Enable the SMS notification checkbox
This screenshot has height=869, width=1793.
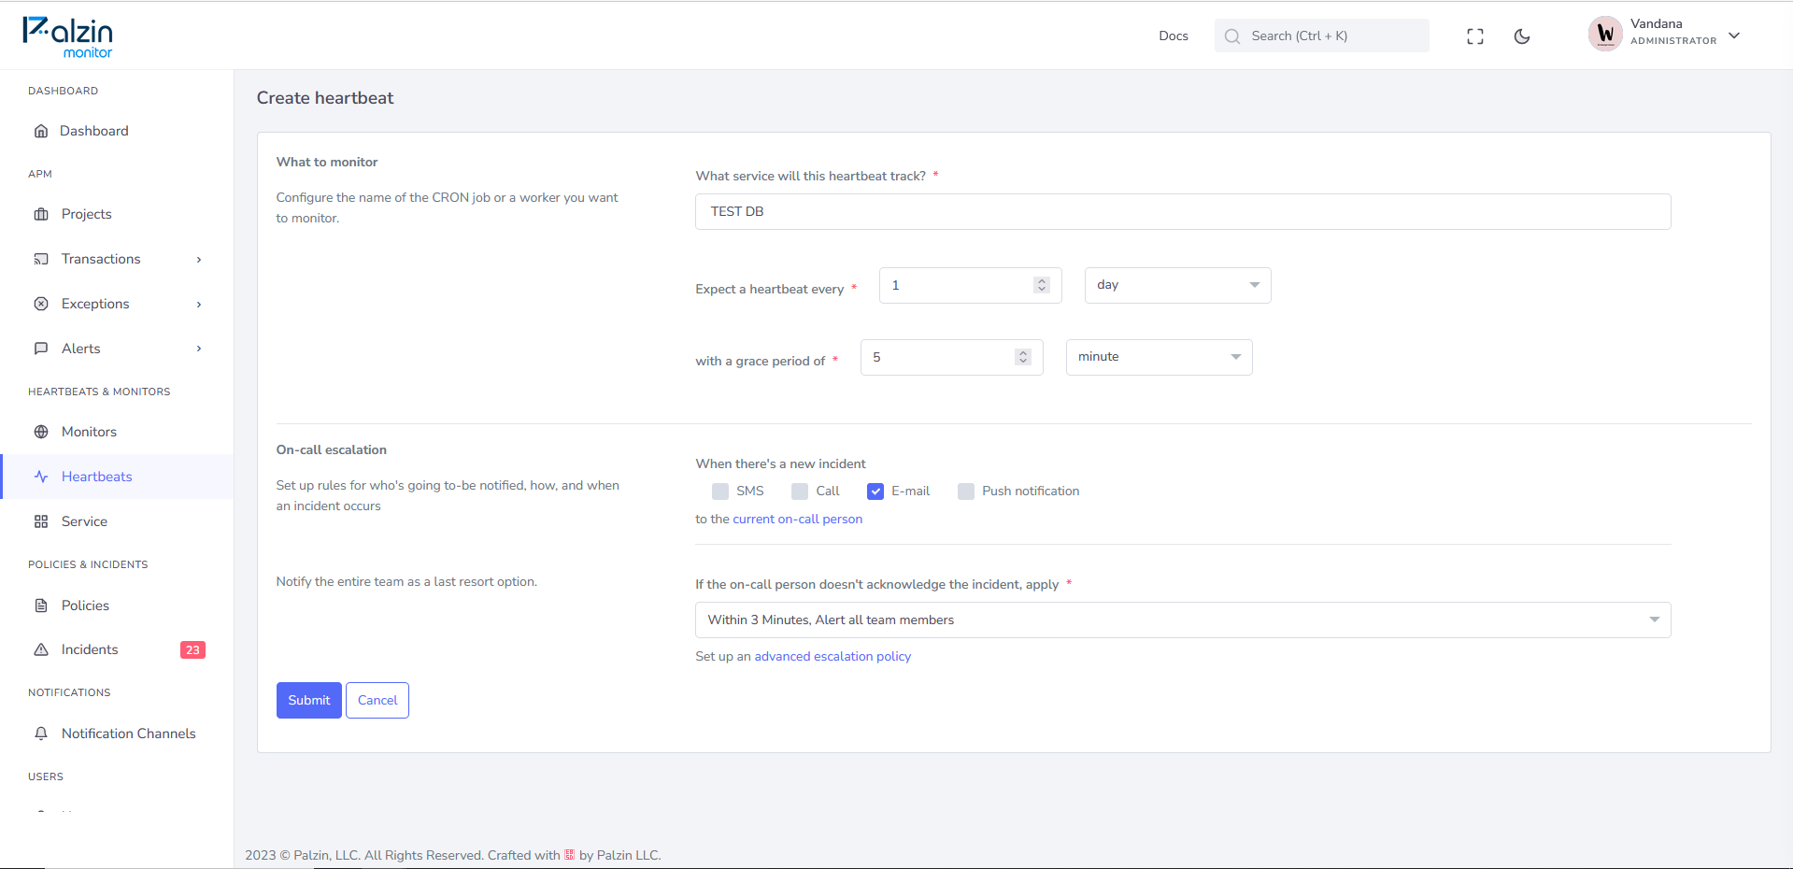point(720,491)
